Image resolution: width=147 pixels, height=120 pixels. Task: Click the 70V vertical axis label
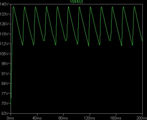[x=5, y=103]
